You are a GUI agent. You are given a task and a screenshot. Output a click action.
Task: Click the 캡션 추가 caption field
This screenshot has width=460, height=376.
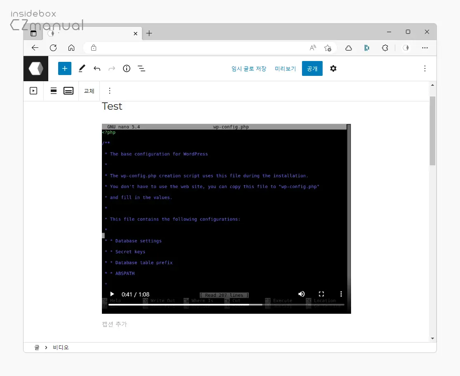click(x=114, y=324)
